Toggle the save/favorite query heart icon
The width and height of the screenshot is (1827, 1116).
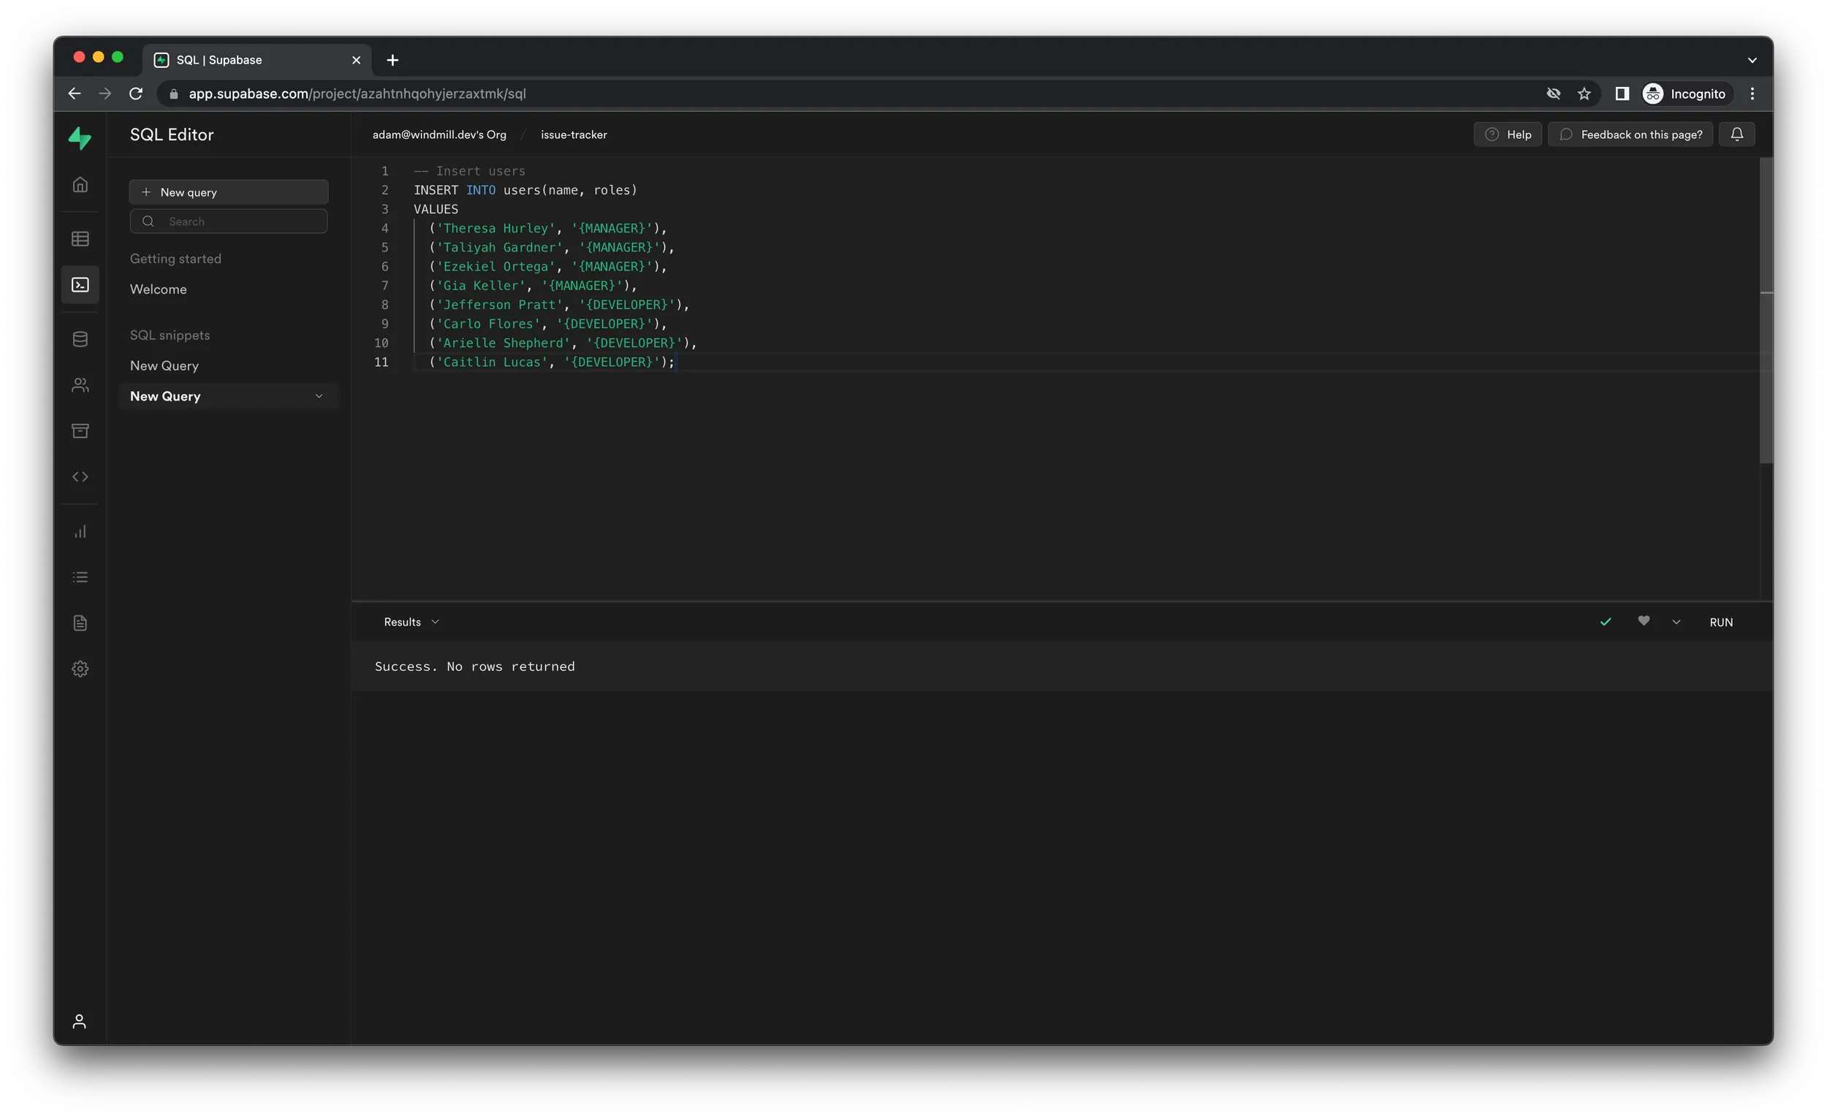1643,621
